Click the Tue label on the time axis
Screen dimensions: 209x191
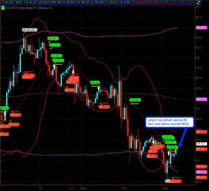pyautogui.click(x=124, y=188)
